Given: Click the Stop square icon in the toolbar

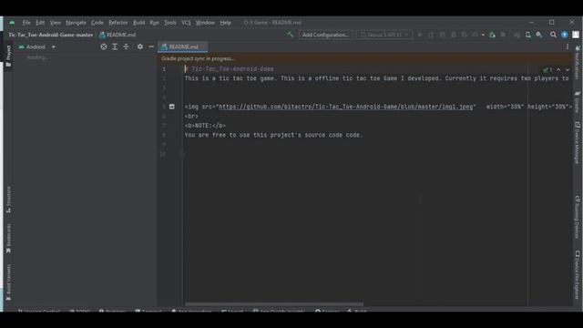Looking at the screenshot, I should click(x=503, y=35).
